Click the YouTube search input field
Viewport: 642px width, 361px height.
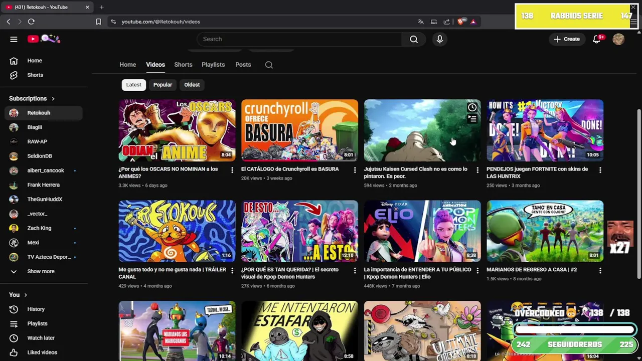click(x=299, y=39)
